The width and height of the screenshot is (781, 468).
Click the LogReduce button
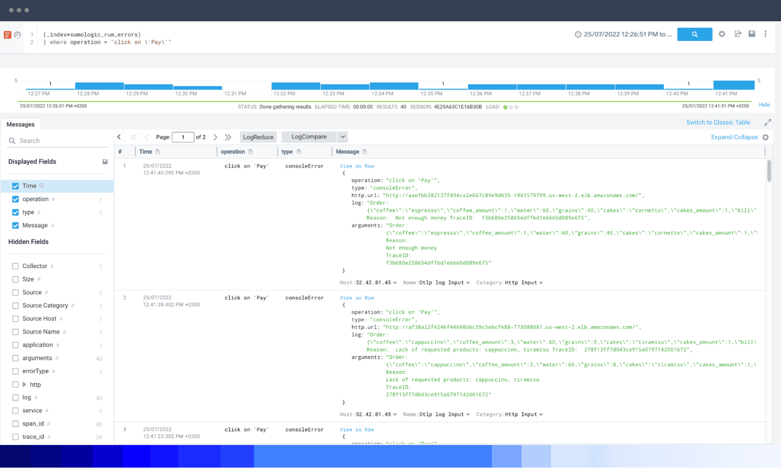point(258,137)
